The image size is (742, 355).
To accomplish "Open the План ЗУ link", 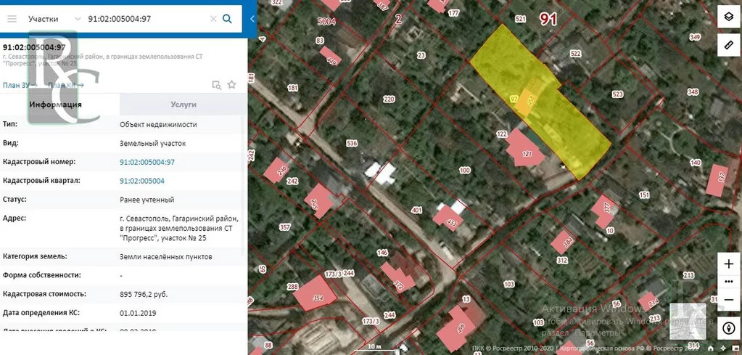I will pos(20,85).
